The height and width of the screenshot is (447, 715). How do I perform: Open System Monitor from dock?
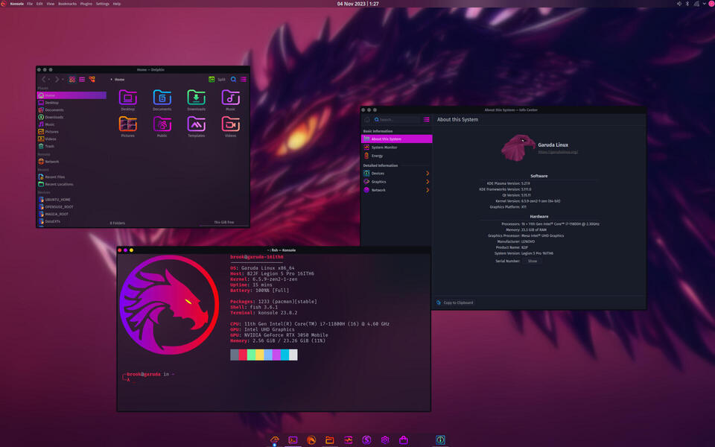(x=349, y=440)
